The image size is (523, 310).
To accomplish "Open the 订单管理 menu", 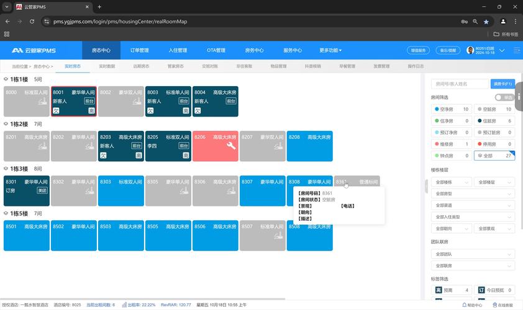I will [140, 50].
